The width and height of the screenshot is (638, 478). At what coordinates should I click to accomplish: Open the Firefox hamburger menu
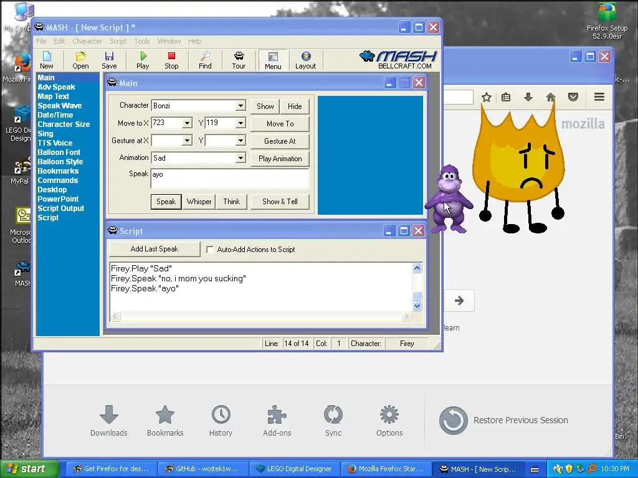[x=599, y=97]
